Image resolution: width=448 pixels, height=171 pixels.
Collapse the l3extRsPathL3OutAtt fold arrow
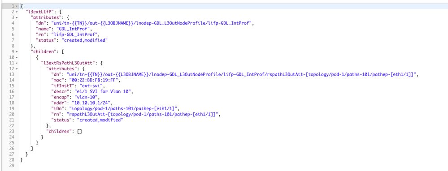[x=17, y=63]
